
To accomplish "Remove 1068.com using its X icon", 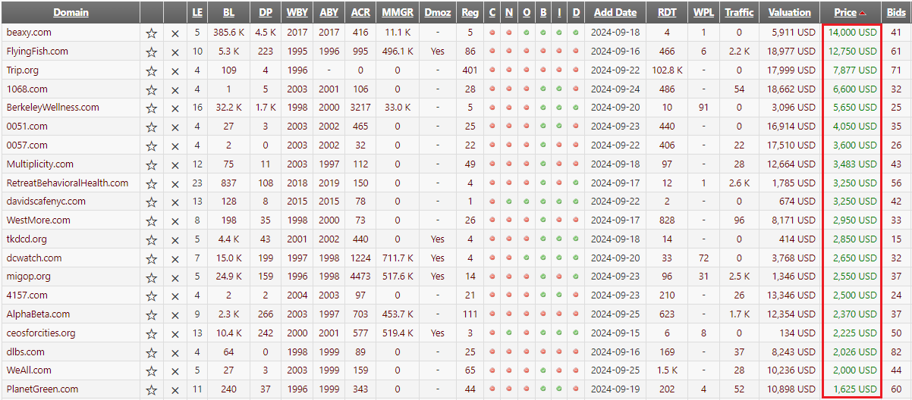I will pyautogui.click(x=175, y=89).
